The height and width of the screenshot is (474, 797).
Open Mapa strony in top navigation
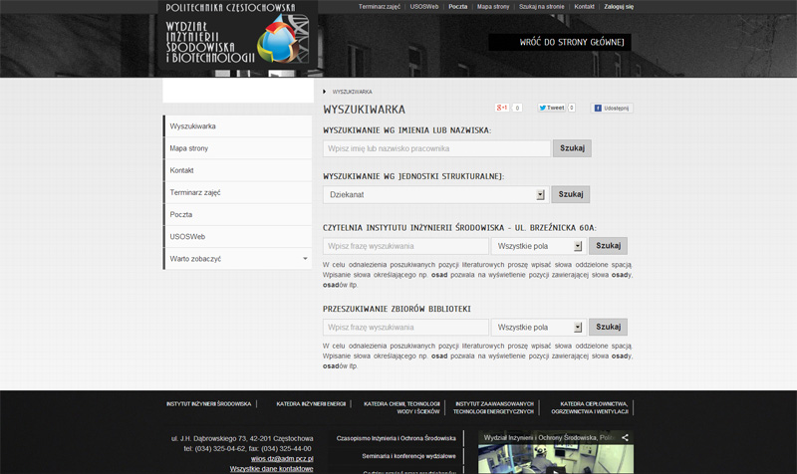click(x=493, y=7)
